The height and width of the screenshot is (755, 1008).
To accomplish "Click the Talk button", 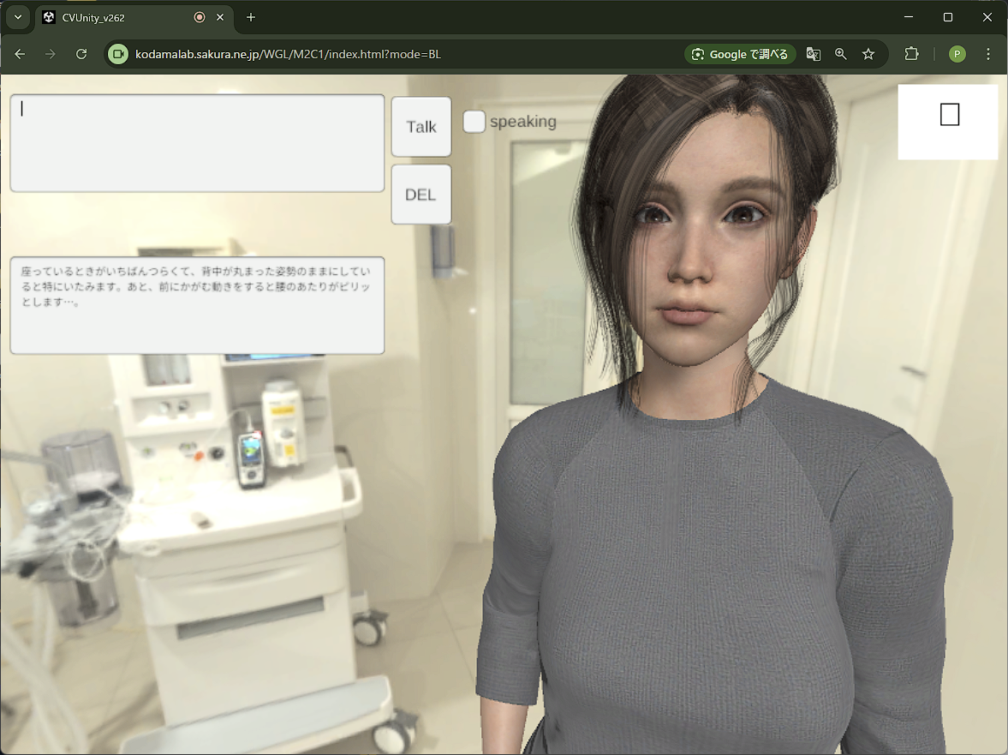I will tap(420, 127).
